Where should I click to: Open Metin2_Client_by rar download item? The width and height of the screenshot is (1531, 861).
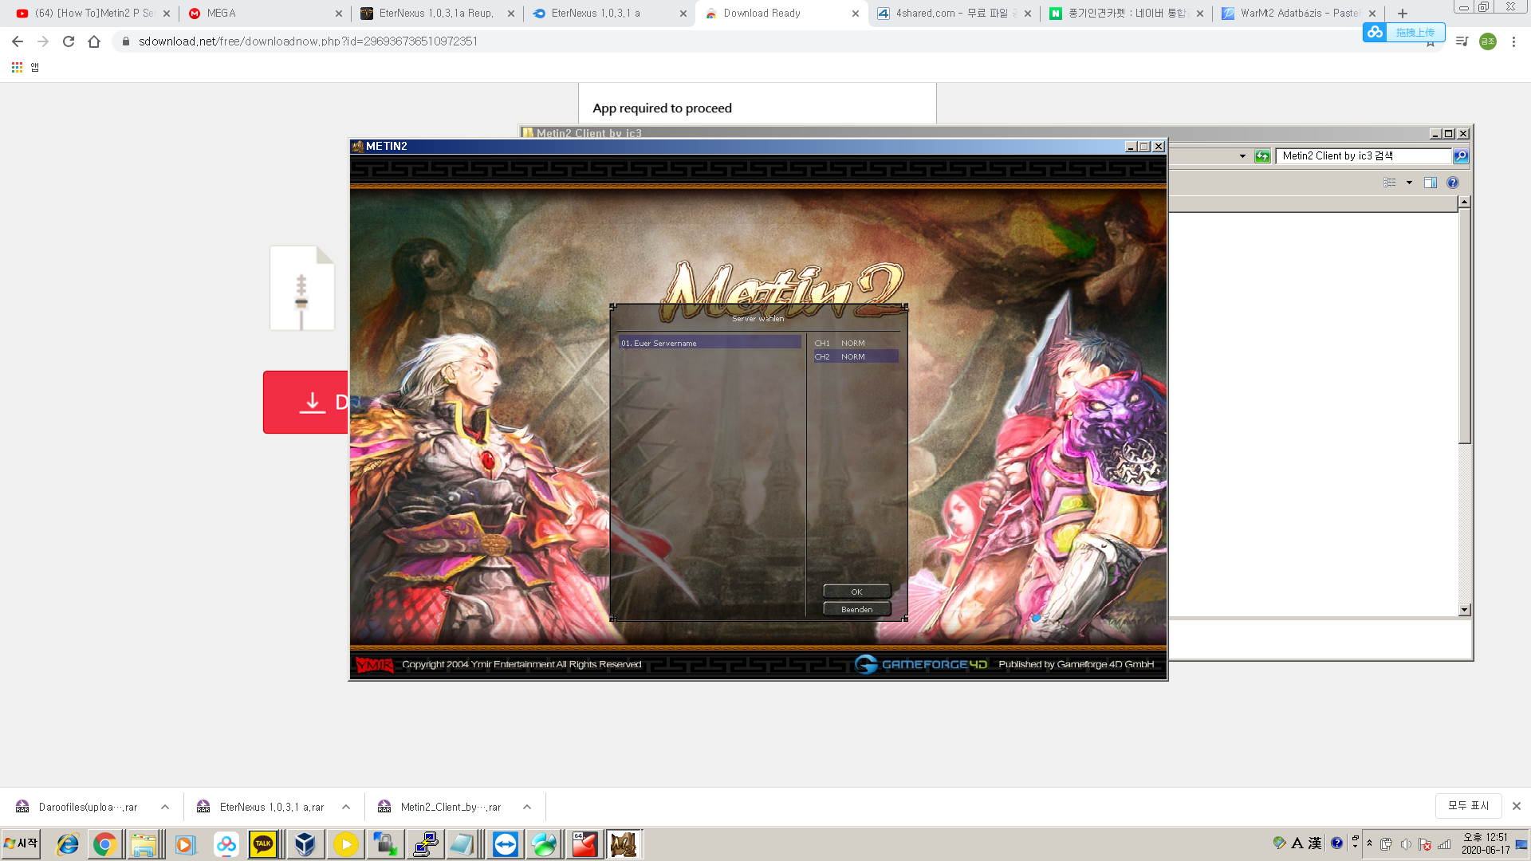point(441,807)
